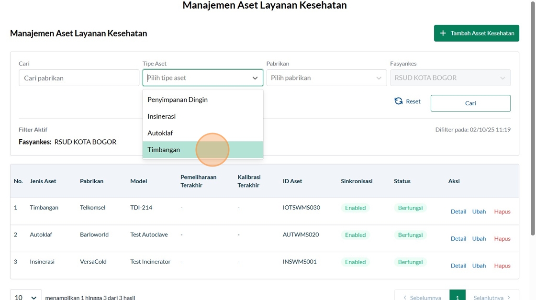The image size is (536, 300).
Task: Click the Enabled badge for Insinerasi row
Action: point(355,262)
